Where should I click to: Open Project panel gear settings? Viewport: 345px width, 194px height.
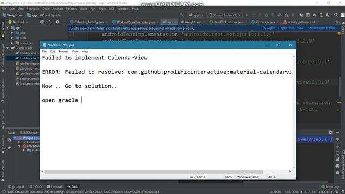click(57, 22)
